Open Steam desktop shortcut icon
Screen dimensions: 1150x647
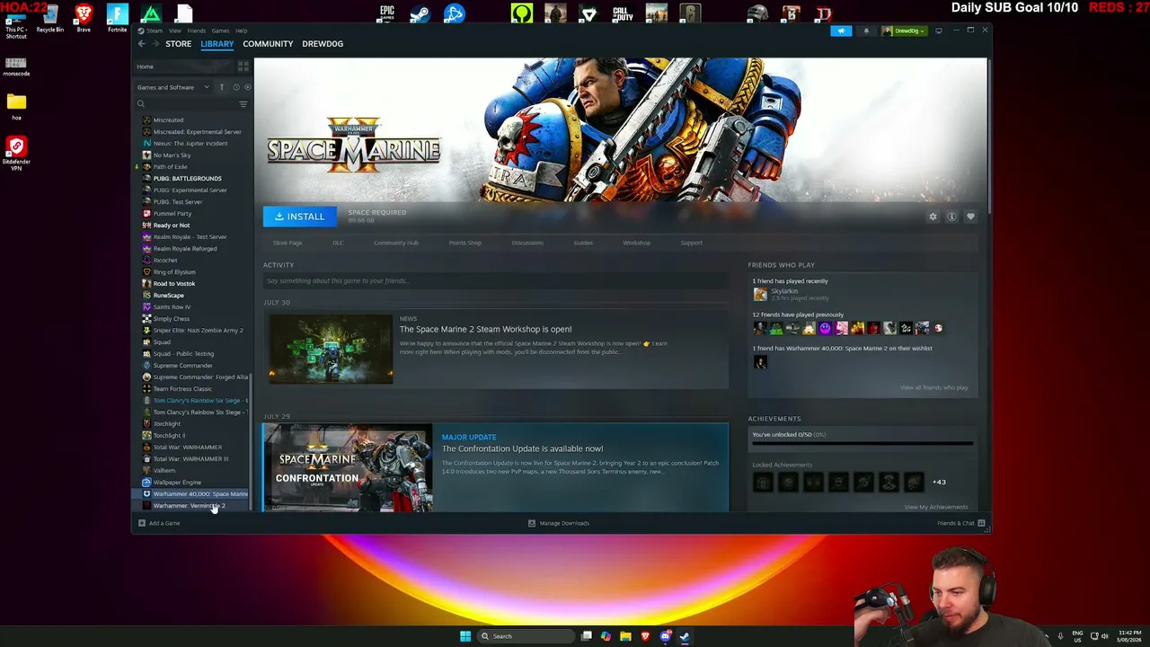coord(420,13)
